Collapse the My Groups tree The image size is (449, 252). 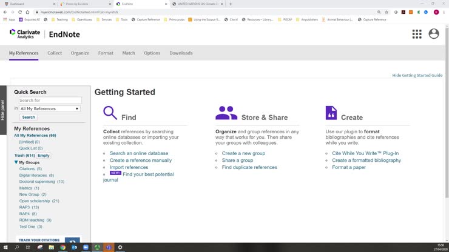coord(16,162)
